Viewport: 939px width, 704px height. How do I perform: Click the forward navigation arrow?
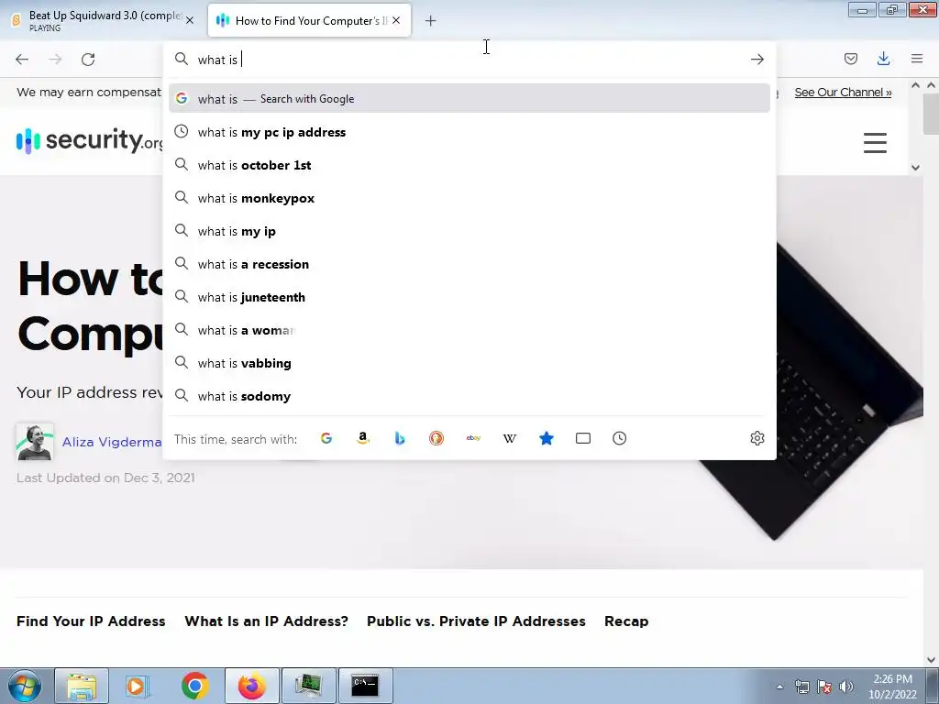[55, 60]
